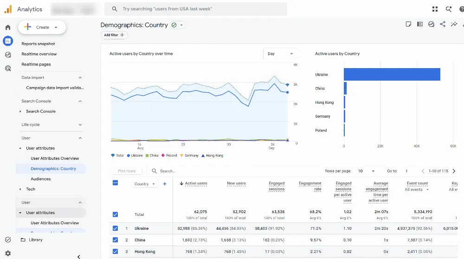Sort by Engaged sessions column header
The width and height of the screenshot is (464, 259).
coord(277,186)
